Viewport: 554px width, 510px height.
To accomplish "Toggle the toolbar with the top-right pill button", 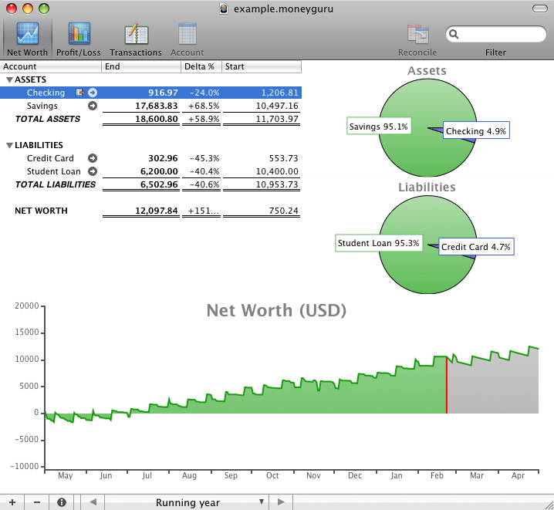I will (539, 8).
